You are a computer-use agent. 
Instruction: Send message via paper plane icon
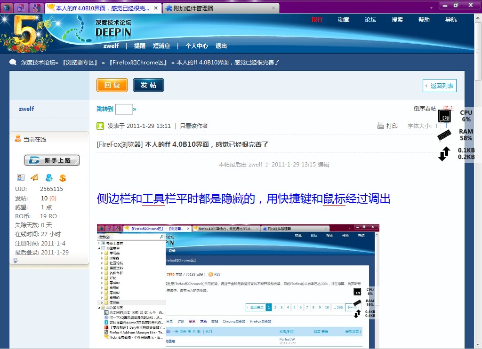pyautogui.click(x=34, y=177)
